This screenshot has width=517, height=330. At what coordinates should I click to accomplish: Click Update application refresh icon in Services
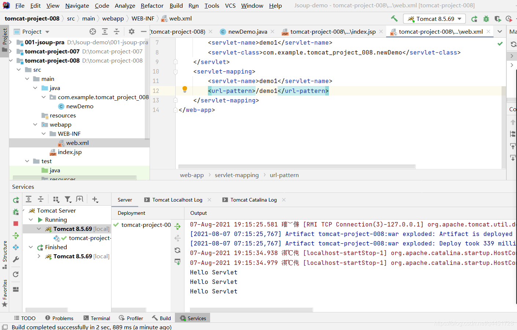16,274
